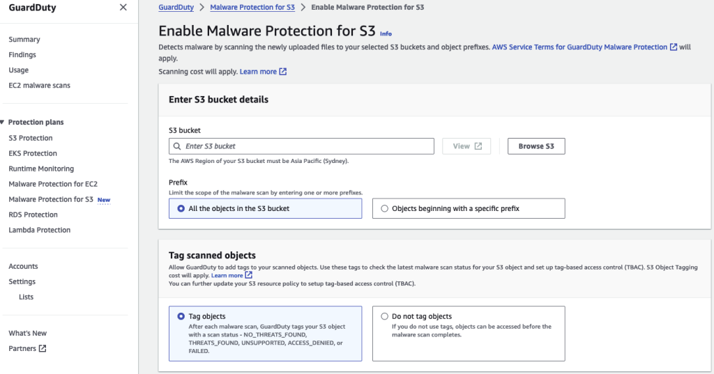Click external link icon next to Scanning cost Learn more
The width and height of the screenshot is (714, 374).
(283, 72)
